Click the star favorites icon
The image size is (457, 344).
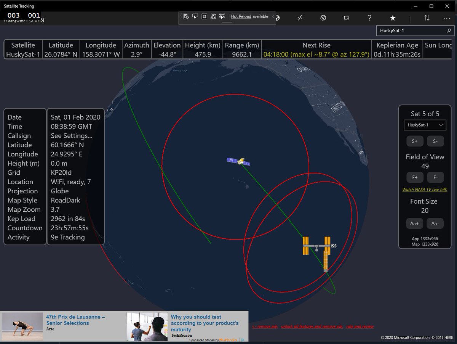(393, 18)
